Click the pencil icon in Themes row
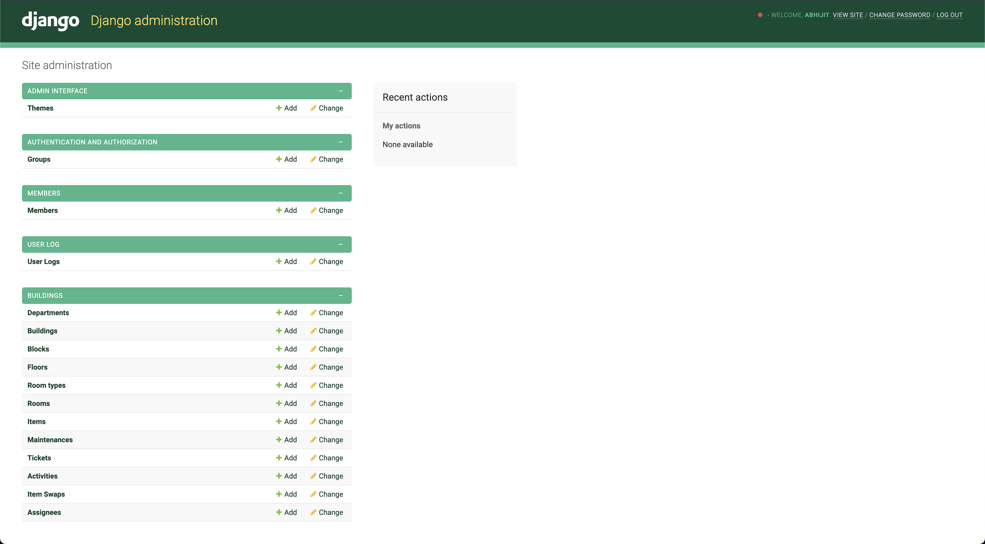 pyautogui.click(x=313, y=108)
